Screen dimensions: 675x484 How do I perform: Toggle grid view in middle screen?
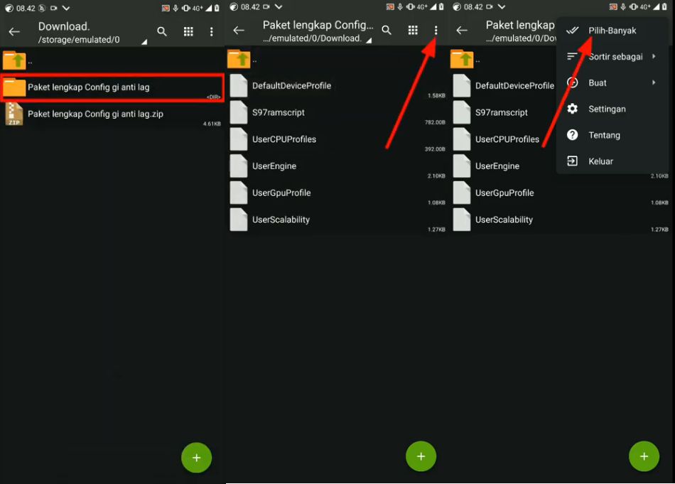click(413, 30)
